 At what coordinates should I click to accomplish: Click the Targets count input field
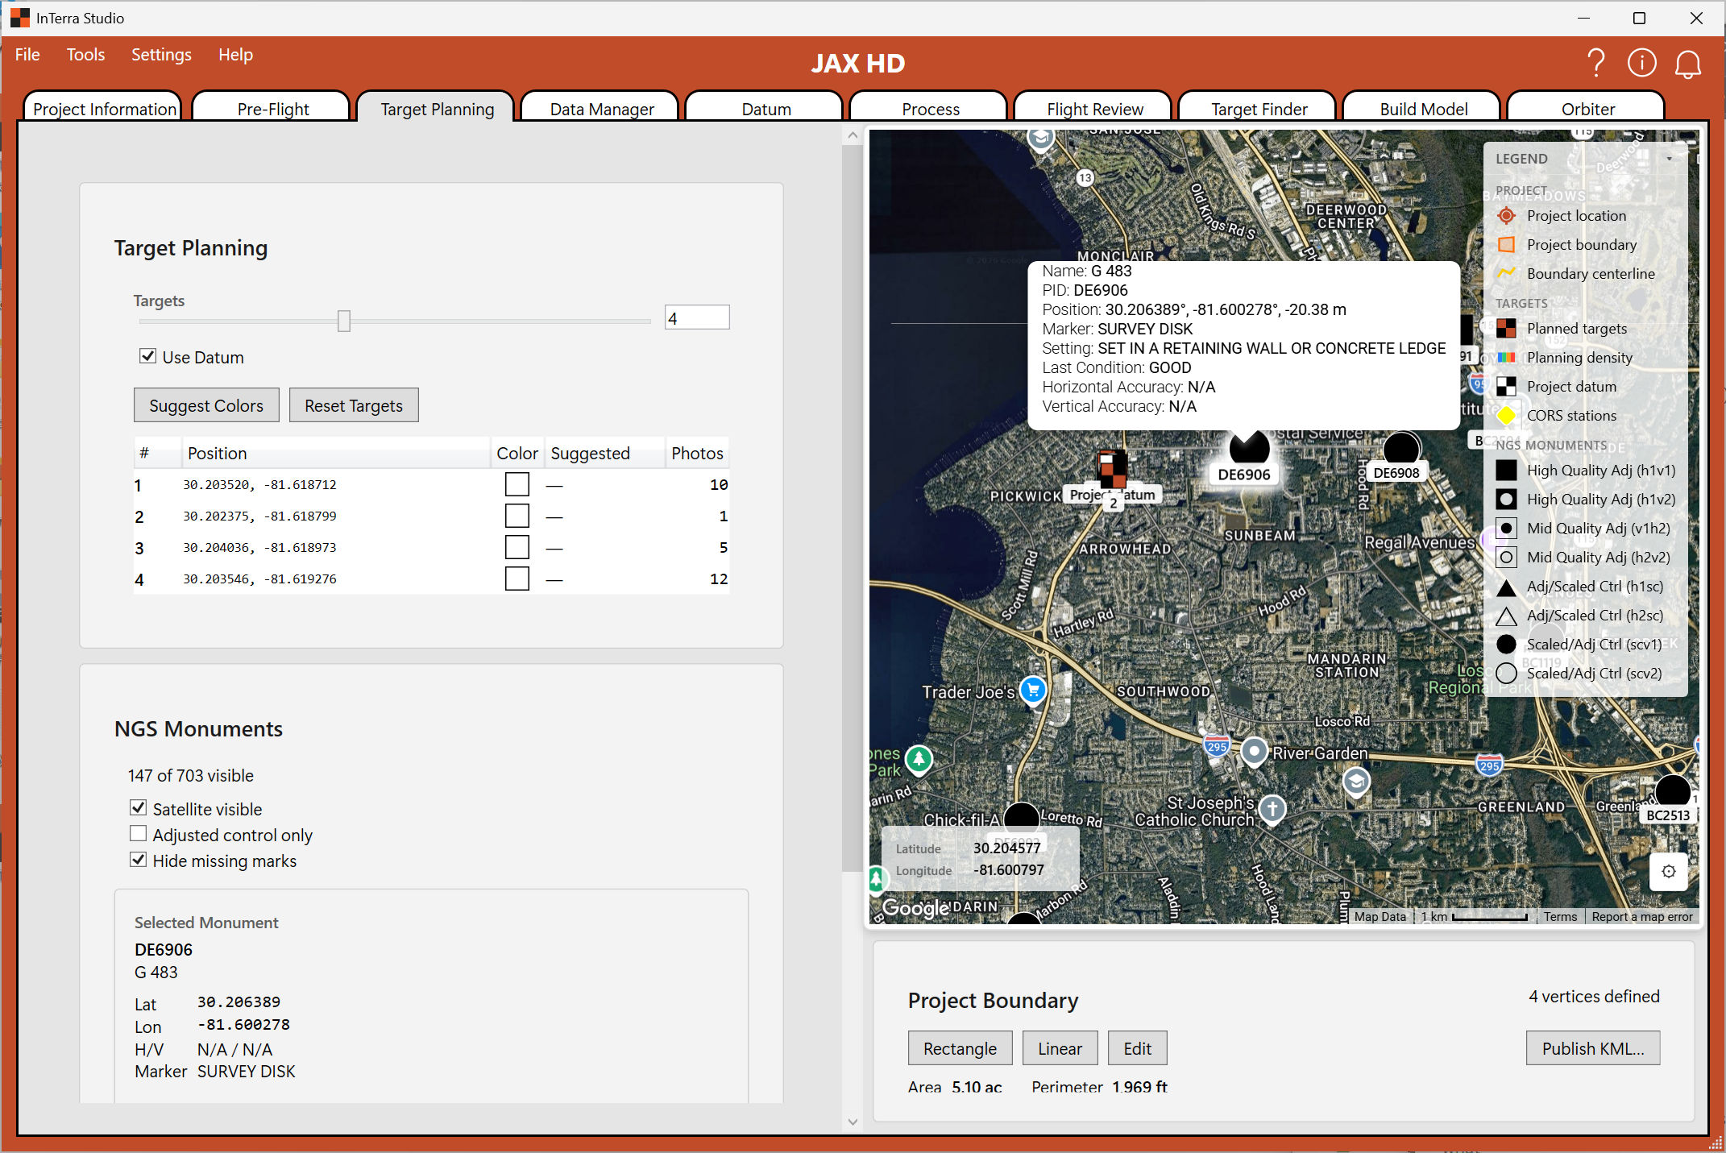pos(697,317)
